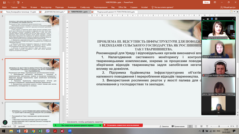The image size is (239, 134).
Task: Toggle Примечания comments pane in status bar
Action: [178, 126]
